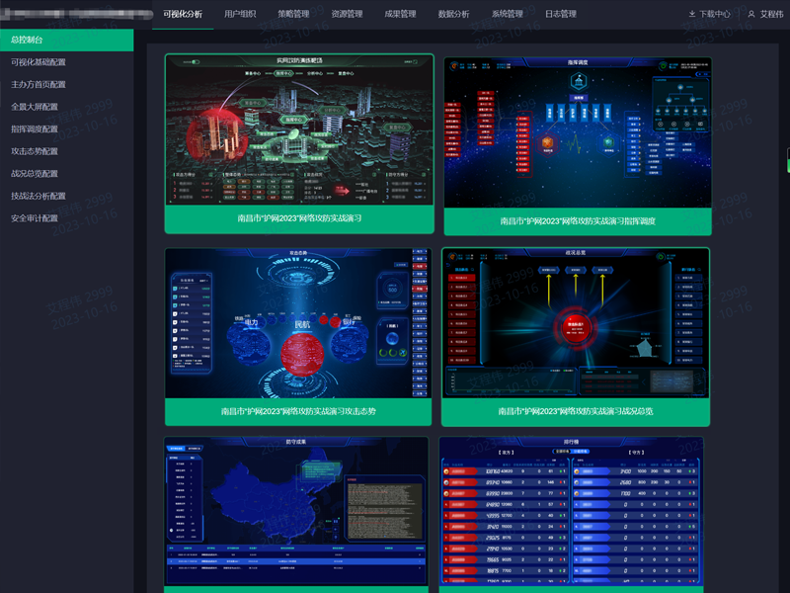Open the 战况总览 dashboard preview
Screen dimensions: 790x593
point(575,323)
